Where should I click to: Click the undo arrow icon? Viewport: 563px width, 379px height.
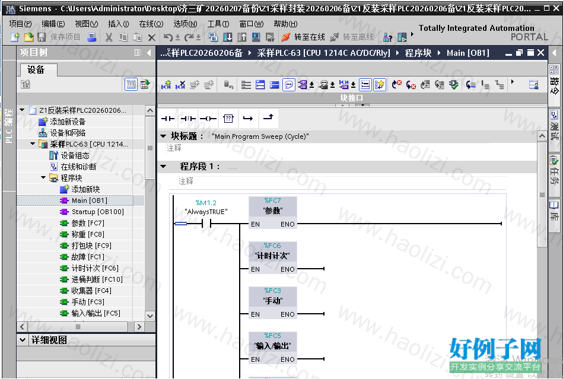168,37
